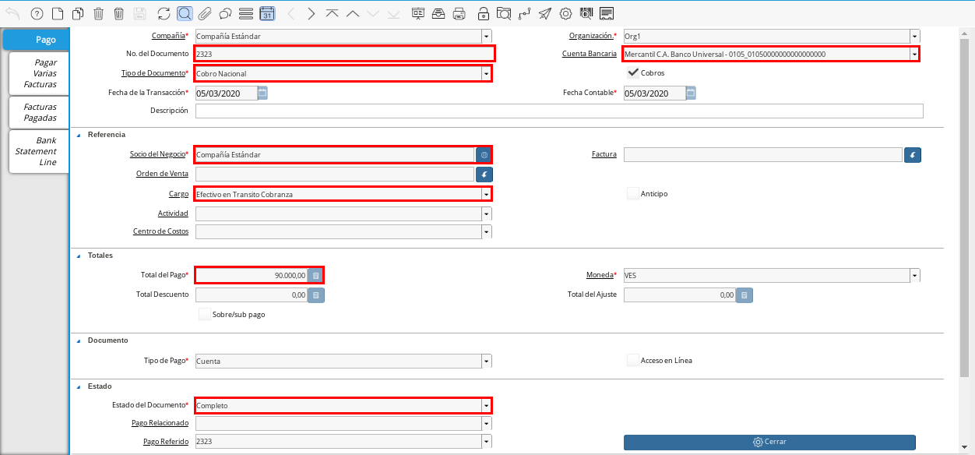Open the Orden de Venta lookup button
The image size is (975, 455).
(484, 175)
